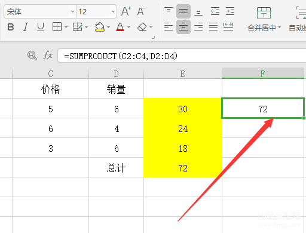Click the fx insert function button
306x233 pixels.
coord(48,55)
